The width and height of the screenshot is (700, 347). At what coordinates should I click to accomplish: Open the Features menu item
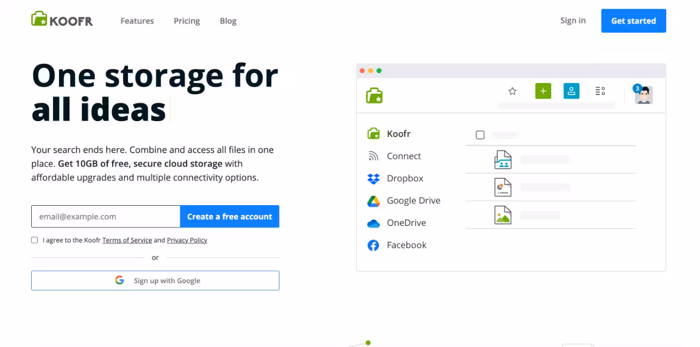[137, 21]
